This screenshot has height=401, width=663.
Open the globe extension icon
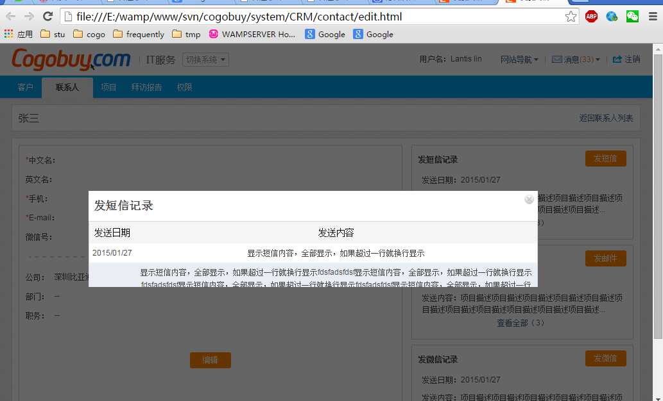click(x=612, y=17)
